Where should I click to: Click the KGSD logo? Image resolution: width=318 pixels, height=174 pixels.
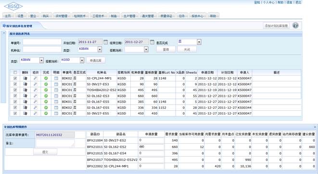point(13,6)
